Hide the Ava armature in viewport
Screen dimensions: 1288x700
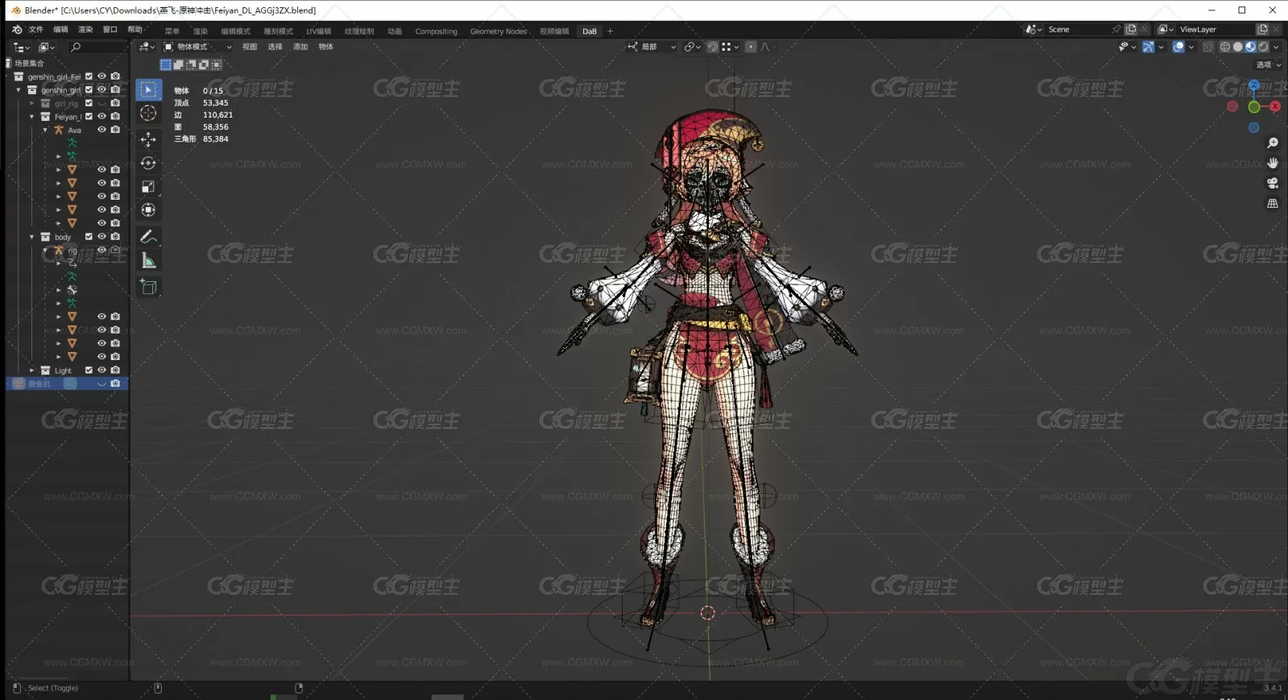tap(101, 130)
